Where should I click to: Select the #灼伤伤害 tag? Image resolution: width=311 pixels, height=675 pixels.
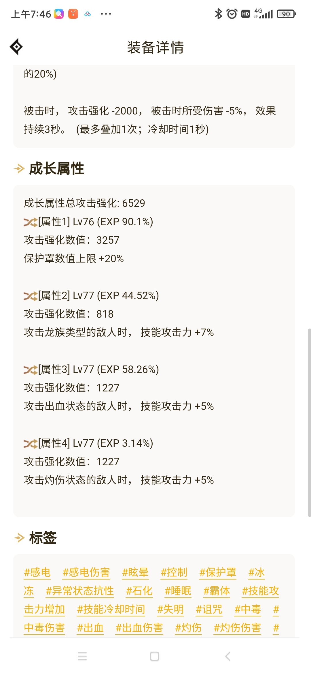(x=237, y=628)
